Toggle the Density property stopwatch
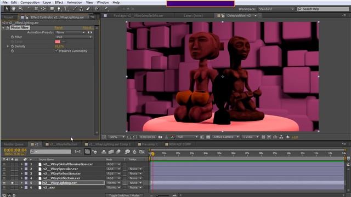The width and height of the screenshot is (351, 197). click(x=12, y=46)
